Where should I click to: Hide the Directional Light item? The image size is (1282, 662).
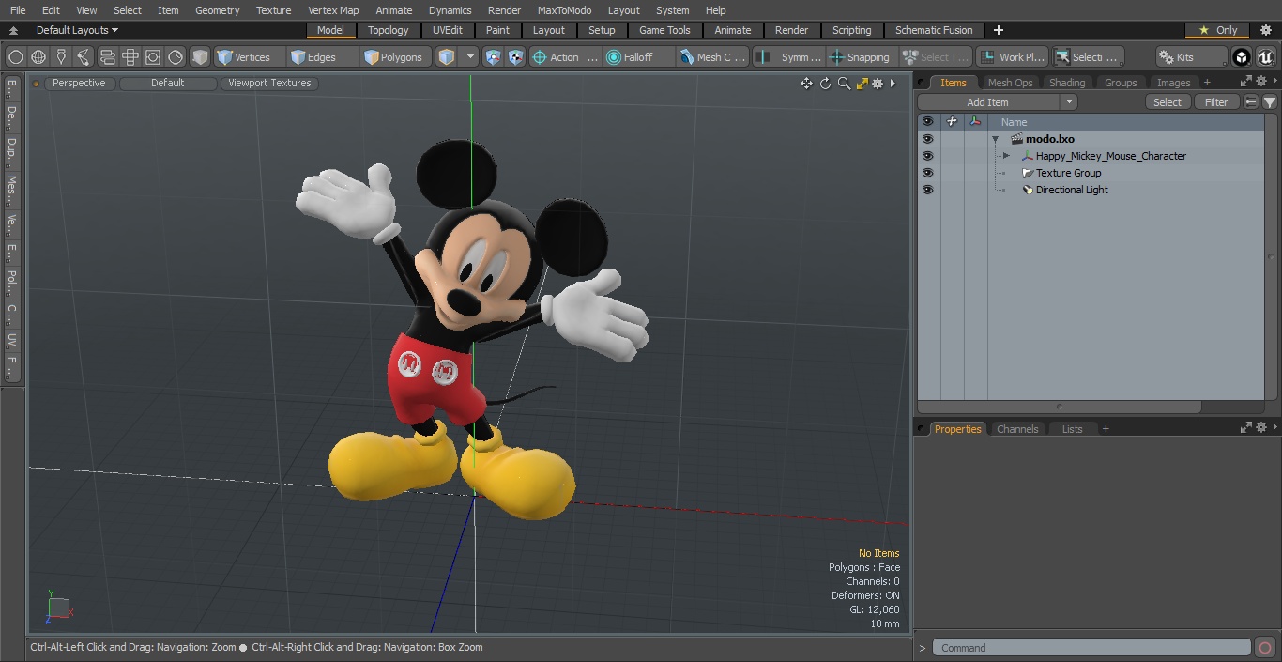(927, 190)
